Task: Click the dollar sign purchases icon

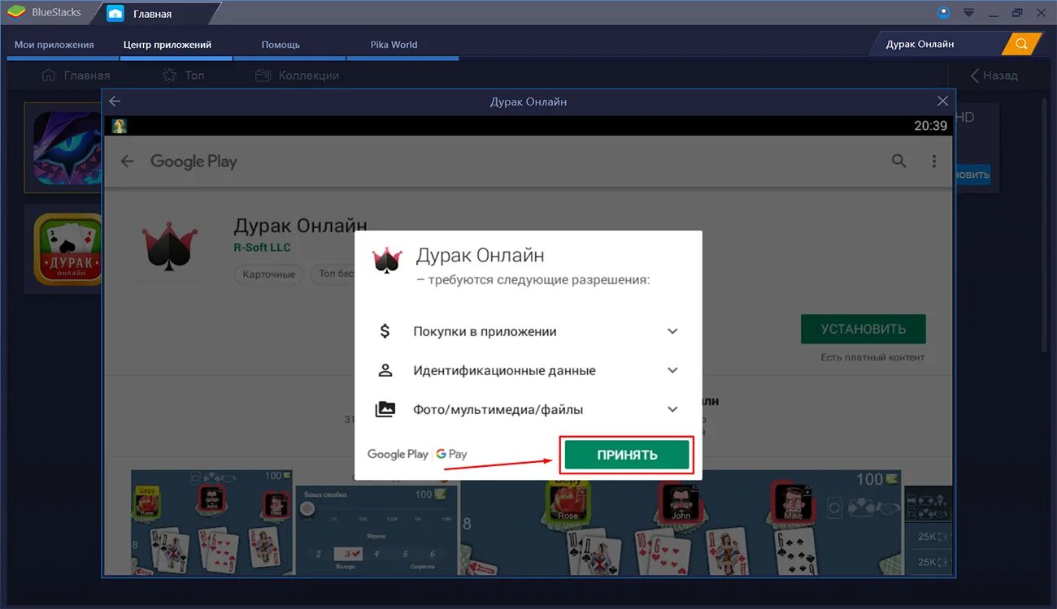Action: (x=385, y=331)
